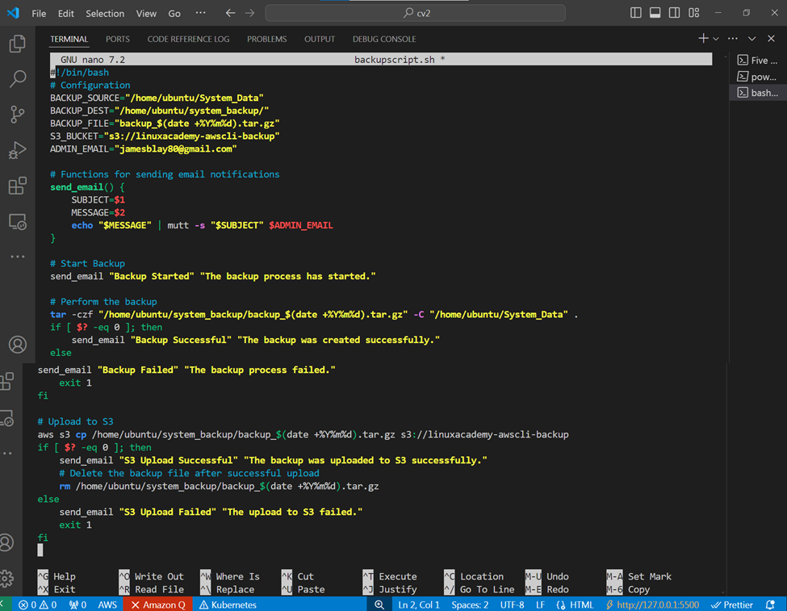Open the Selection menu
The image size is (787, 611).
pos(105,14)
